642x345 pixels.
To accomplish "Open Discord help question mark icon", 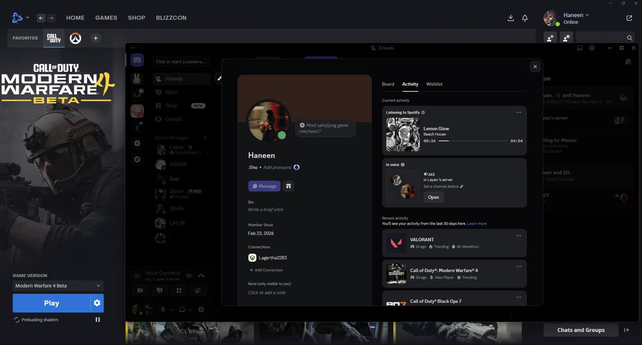I will pos(592,48).
